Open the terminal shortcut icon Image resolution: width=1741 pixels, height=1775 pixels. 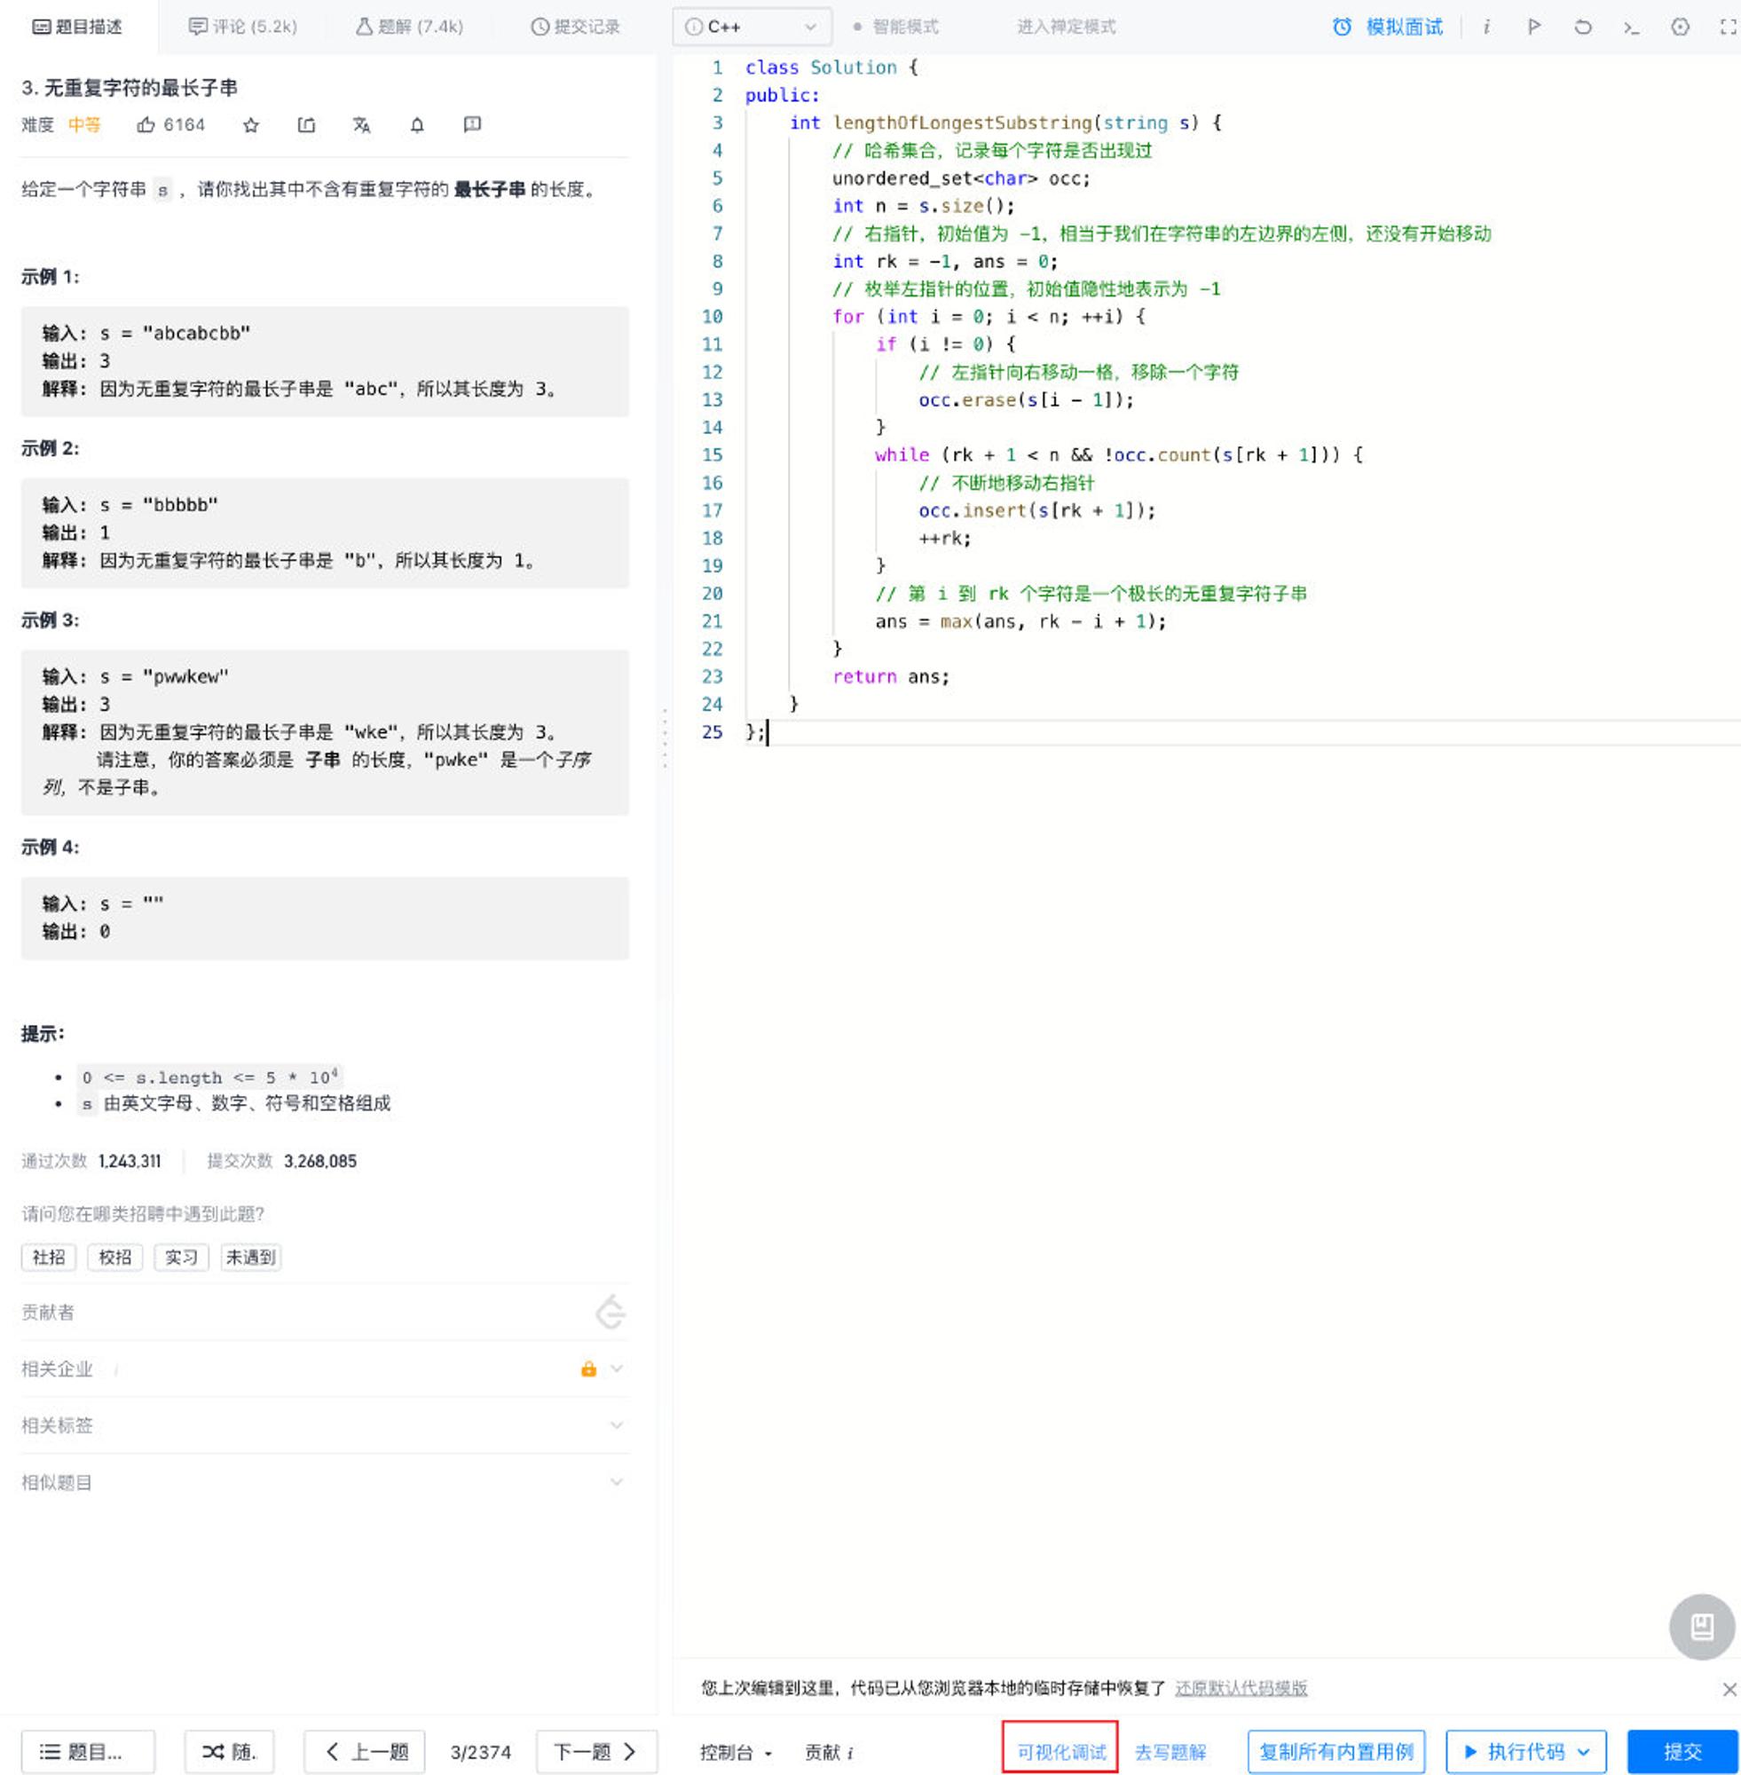point(1631,28)
